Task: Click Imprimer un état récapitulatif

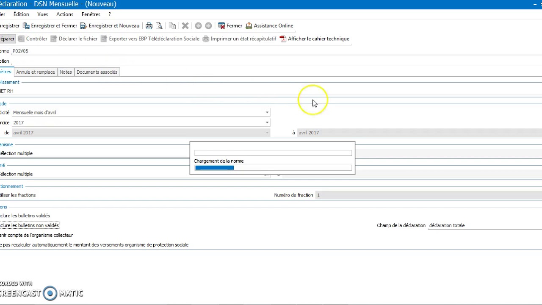Action: pyautogui.click(x=239, y=39)
